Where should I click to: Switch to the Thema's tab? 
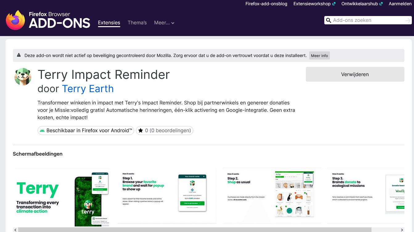tap(137, 23)
